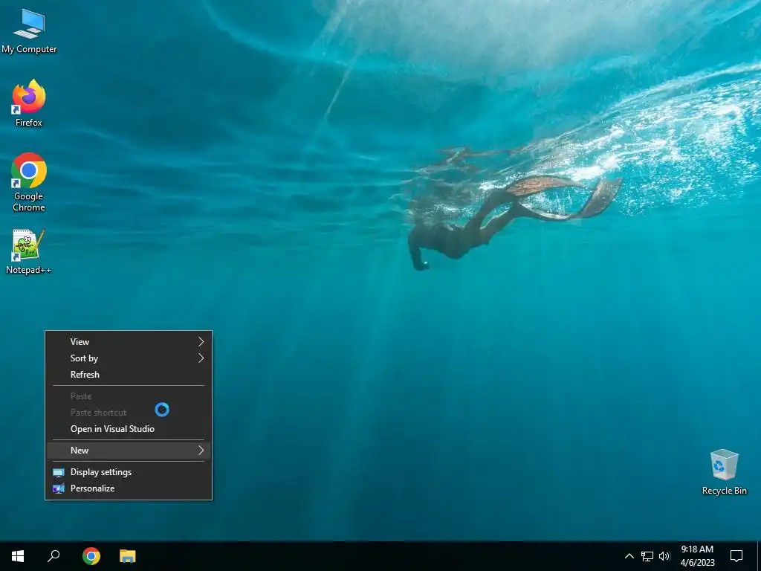Viewport: 761px width, 571px height.
Task: Launch Chrome from the taskbar
Action: click(x=91, y=556)
